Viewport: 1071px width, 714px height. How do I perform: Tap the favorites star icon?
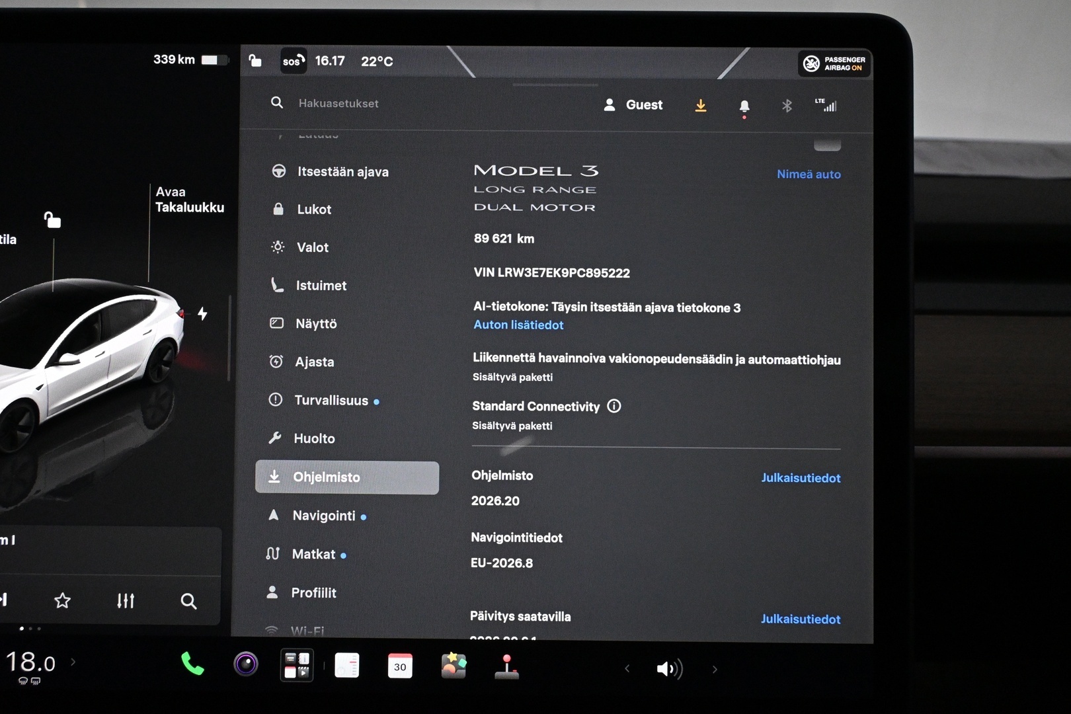(62, 600)
